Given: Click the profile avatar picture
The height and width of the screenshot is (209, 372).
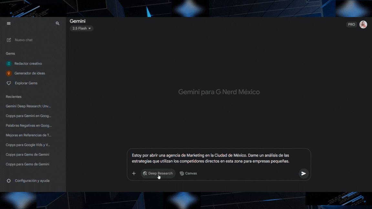Looking at the screenshot, I should tap(363, 24).
